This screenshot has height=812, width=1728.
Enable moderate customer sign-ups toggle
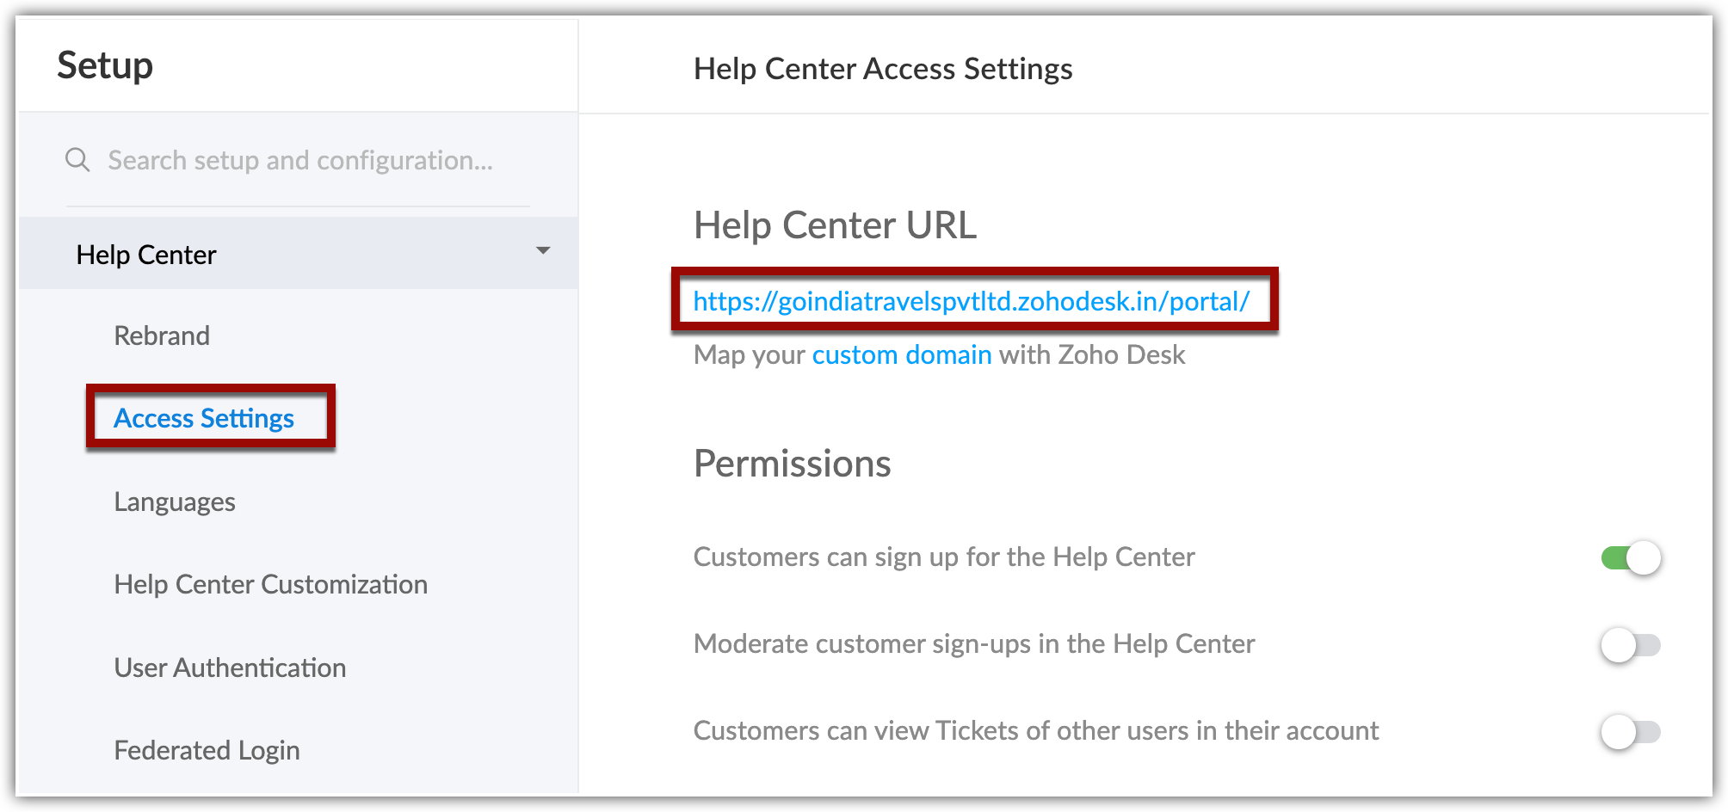[x=1630, y=645]
